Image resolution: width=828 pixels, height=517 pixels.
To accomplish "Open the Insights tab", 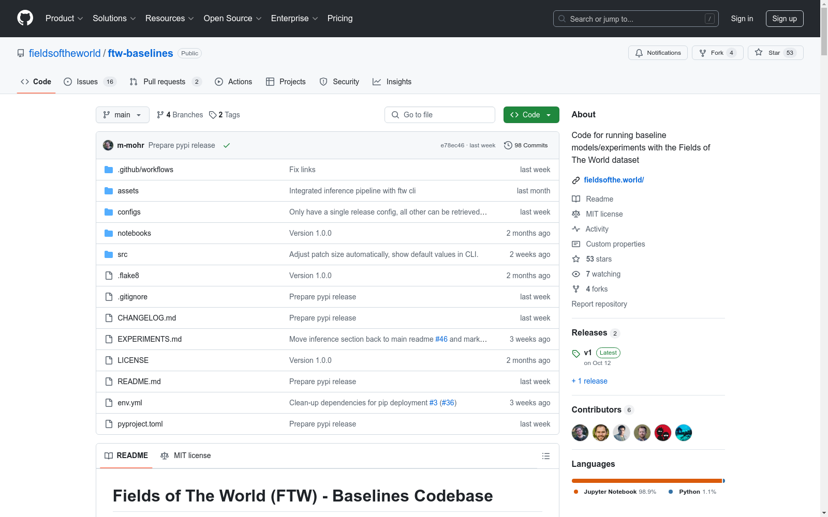I will tap(392, 82).
